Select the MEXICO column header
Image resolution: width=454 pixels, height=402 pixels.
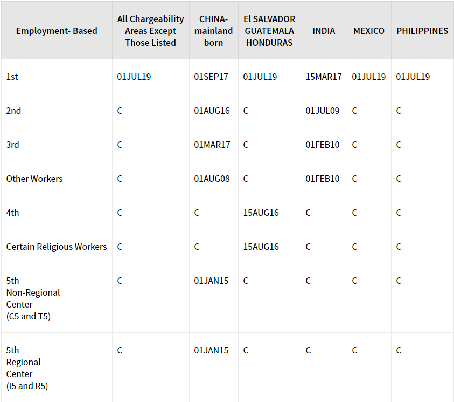coord(369,31)
